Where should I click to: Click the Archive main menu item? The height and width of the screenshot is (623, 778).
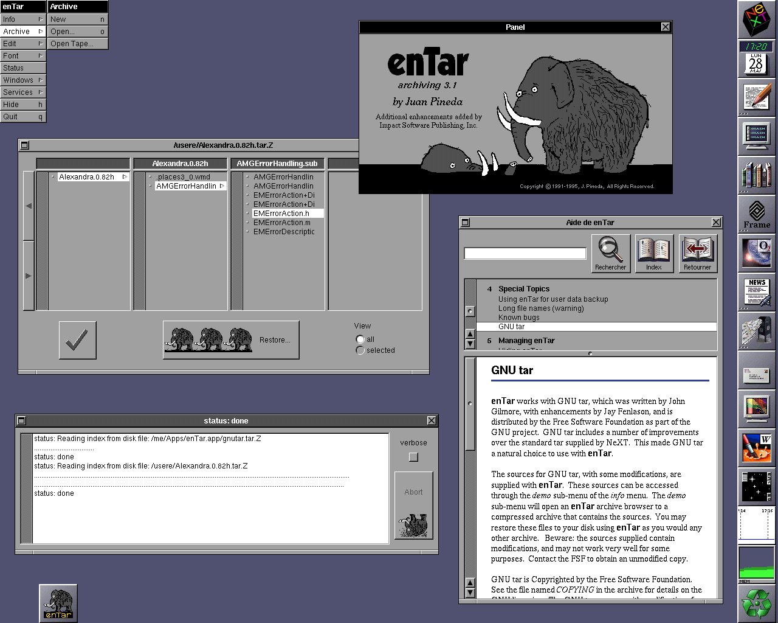coord(23,32)
